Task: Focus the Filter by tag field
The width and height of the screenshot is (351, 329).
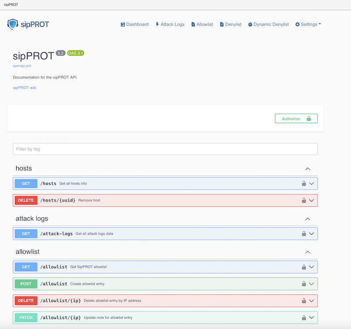Action: coord(165,149)
